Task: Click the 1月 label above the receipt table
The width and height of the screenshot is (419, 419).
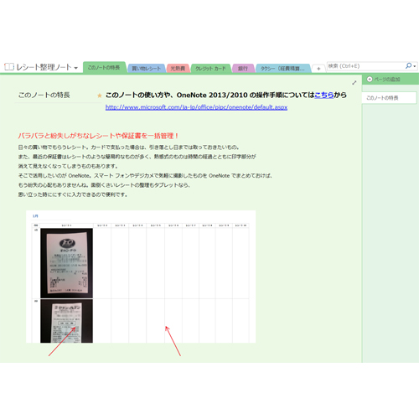Action: [x=35, y=216]
